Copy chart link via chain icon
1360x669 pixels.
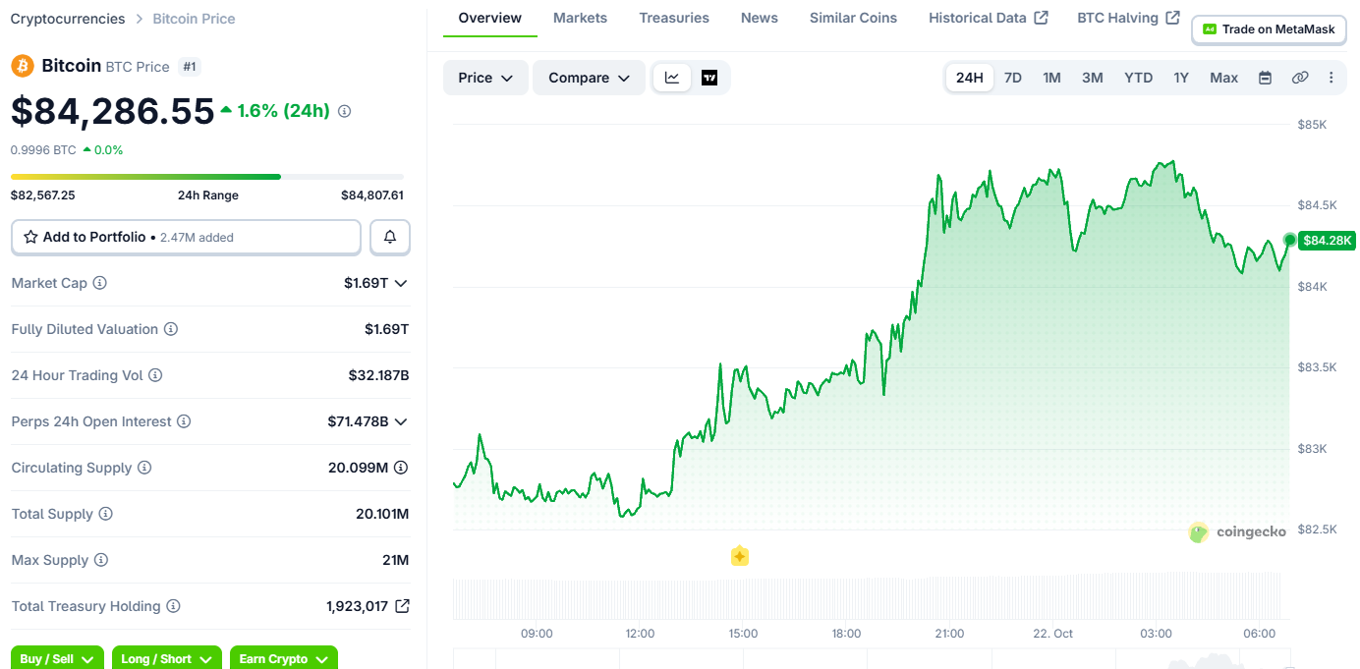click(1300, 78)
